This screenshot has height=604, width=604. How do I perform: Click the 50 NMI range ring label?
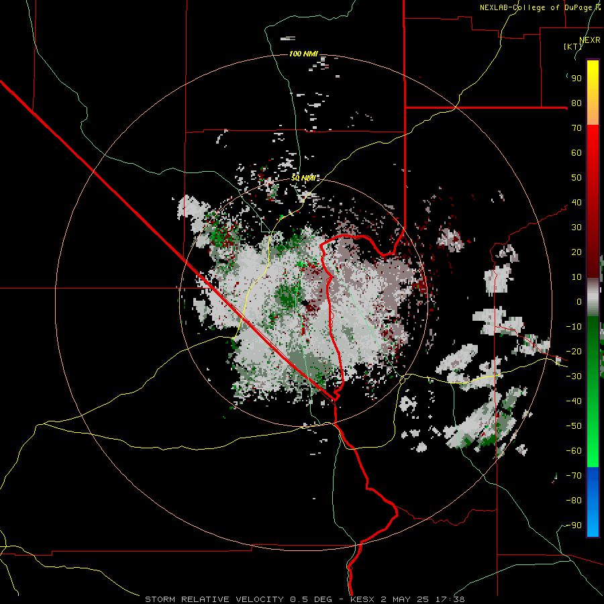303,178
